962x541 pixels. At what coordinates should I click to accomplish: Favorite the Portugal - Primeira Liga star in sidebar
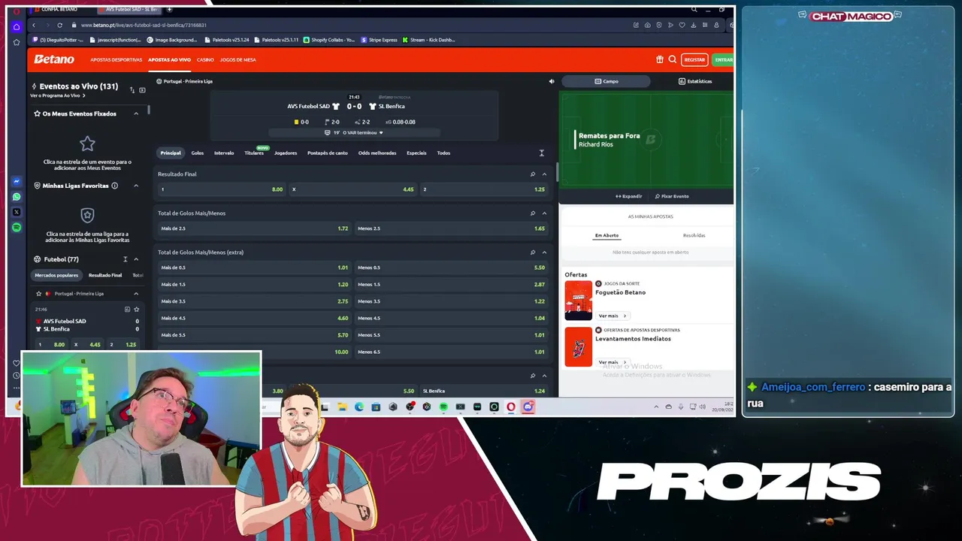click(39, 294)
